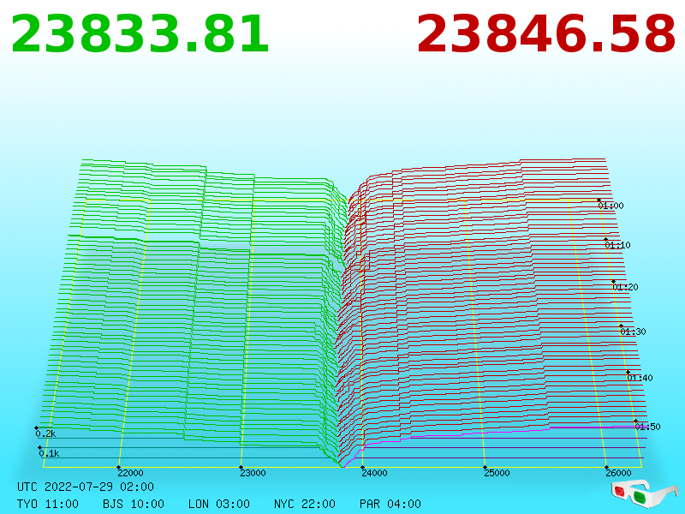Click the 0.2k depth axis label
Image resolution: width=685 pixels, height=514 pixels.
[45, 433]
